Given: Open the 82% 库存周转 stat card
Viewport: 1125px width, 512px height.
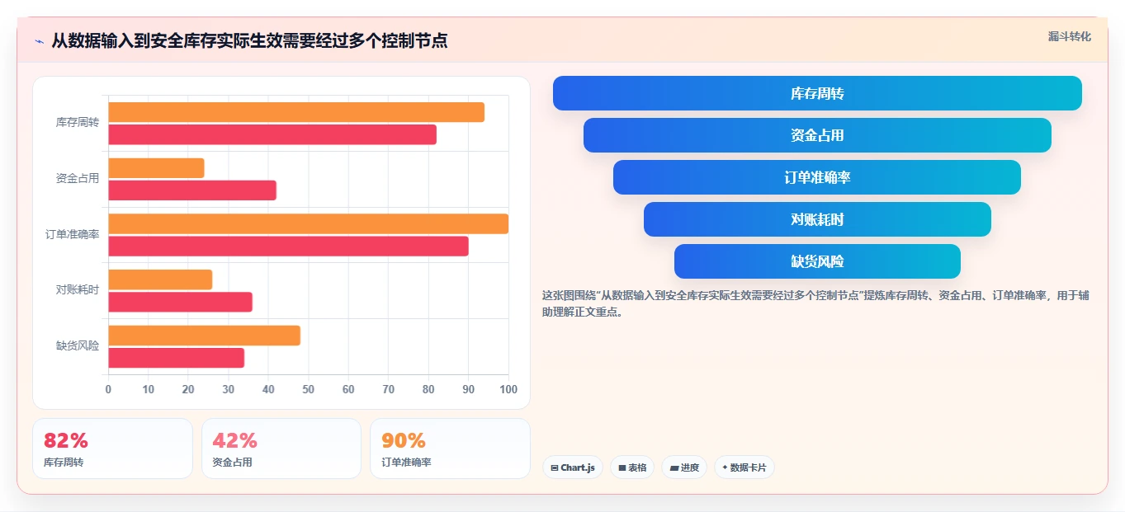Looking at the screenshot, I should [x=112, y=449].
